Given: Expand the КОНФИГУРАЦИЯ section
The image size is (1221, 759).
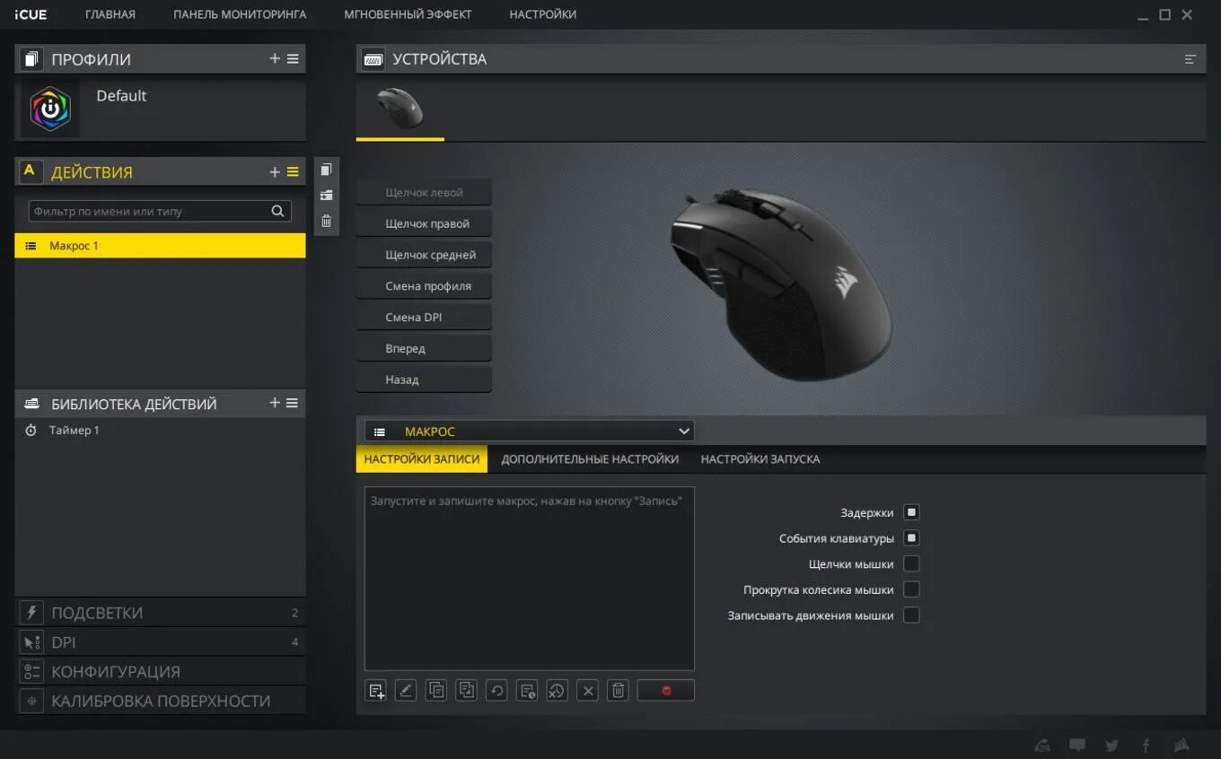Looking at the screenshot, I should point(160,671).
